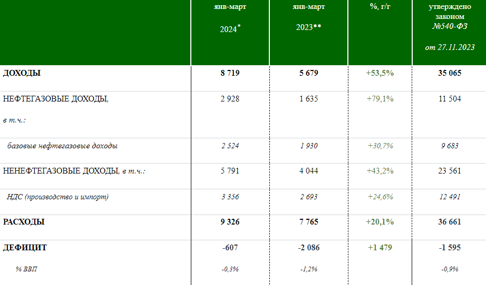Select the НЕФТЕГАЗОВЫЕ ДОХОДЫ row label
The height and width of the screenshot is (285, 486).
click(x=55, y=99)
